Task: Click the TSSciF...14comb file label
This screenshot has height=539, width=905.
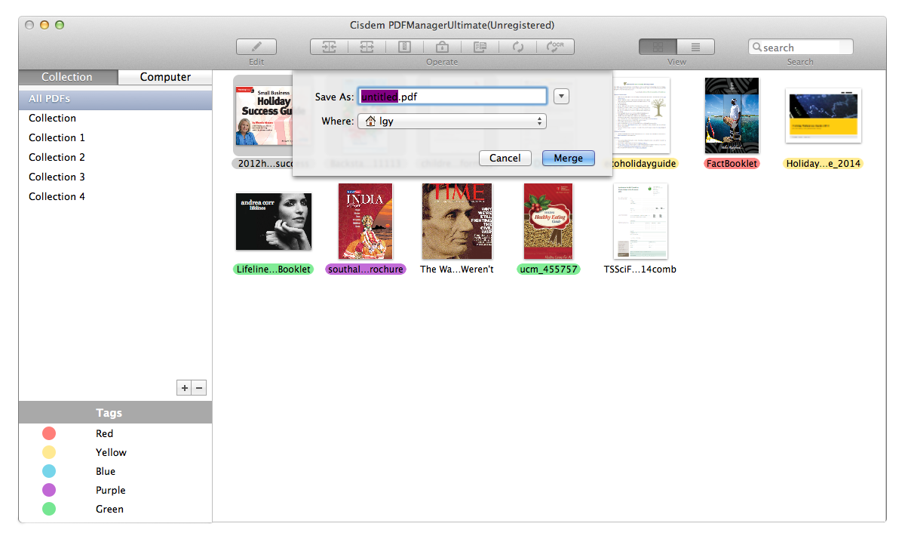Action: [640, 269]
